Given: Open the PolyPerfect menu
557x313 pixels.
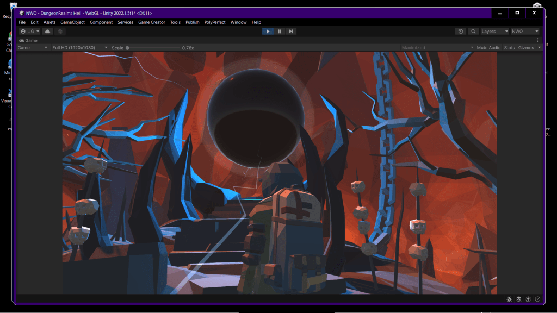Looking at the screenshot, I should [x=215, y=22].
